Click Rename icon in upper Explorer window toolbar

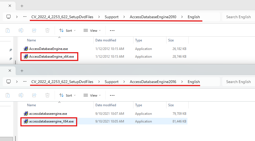coord(21,30)
